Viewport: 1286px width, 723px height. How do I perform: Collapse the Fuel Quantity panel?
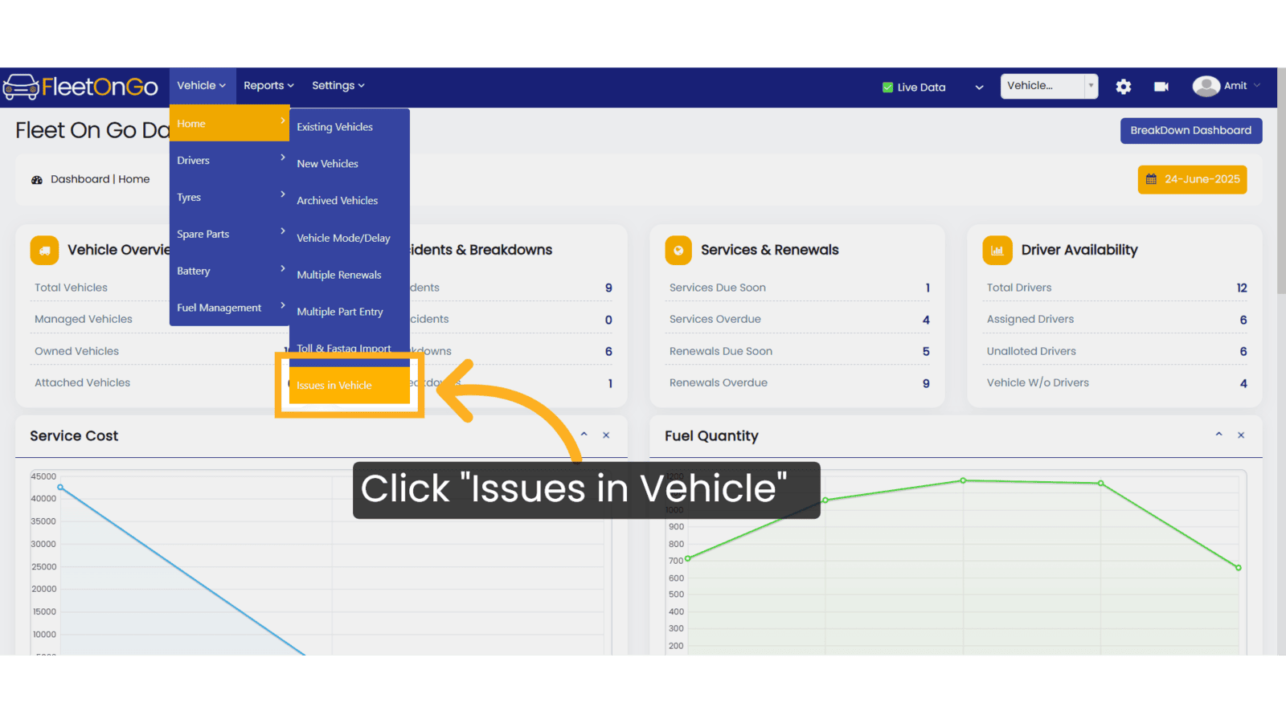tap(1219, 435)
